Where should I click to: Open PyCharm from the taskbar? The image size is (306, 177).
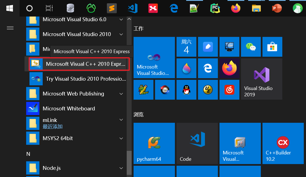(x=215, y=8)
